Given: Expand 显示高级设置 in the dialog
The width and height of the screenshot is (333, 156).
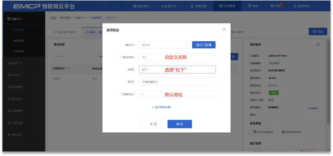Looking at the screenshot, I should 162,107.
